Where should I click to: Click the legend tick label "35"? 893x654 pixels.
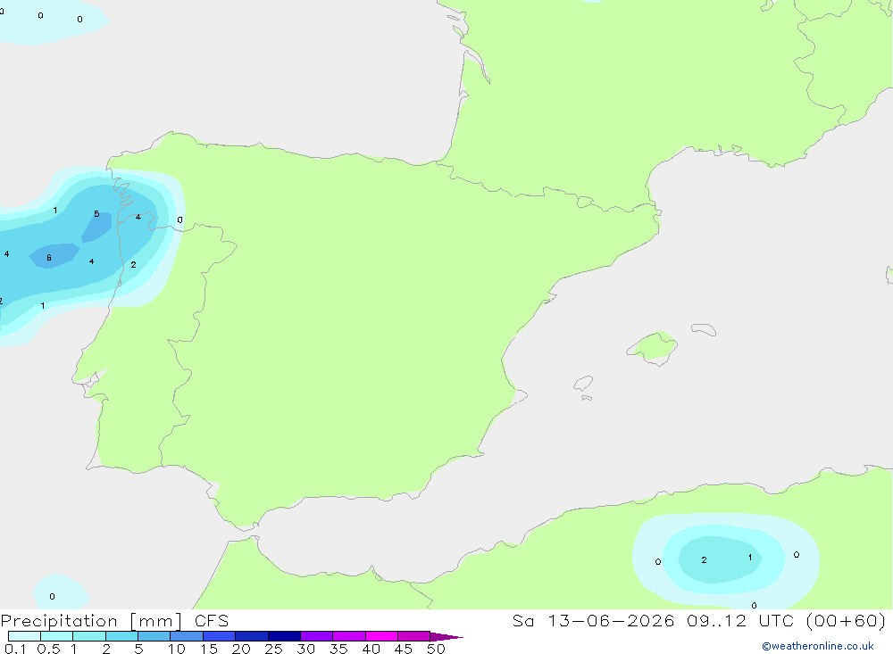[x=338, y=649]
